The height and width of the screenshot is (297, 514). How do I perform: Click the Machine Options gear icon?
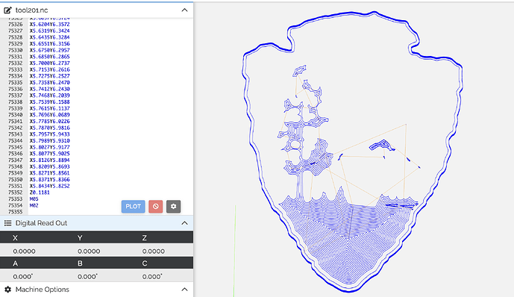[x=8, y=290]
